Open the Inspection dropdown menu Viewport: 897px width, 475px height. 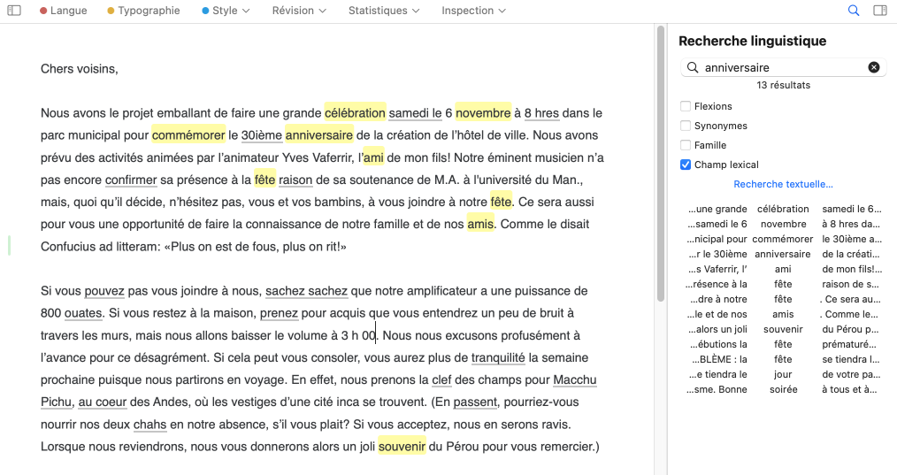point(473,11)
